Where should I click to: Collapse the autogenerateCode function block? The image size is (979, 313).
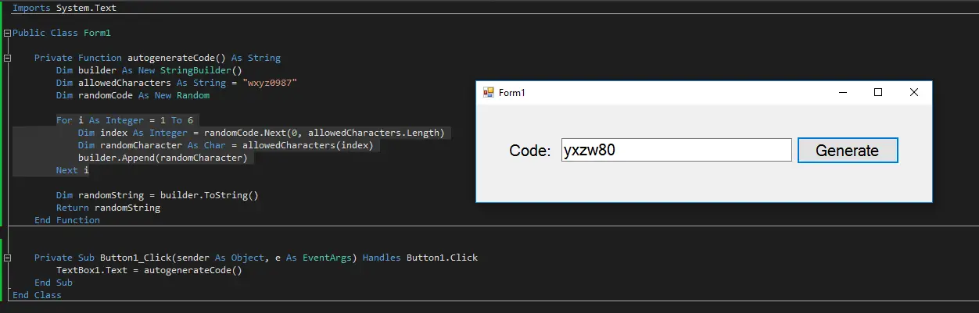[x=8, y=59]
